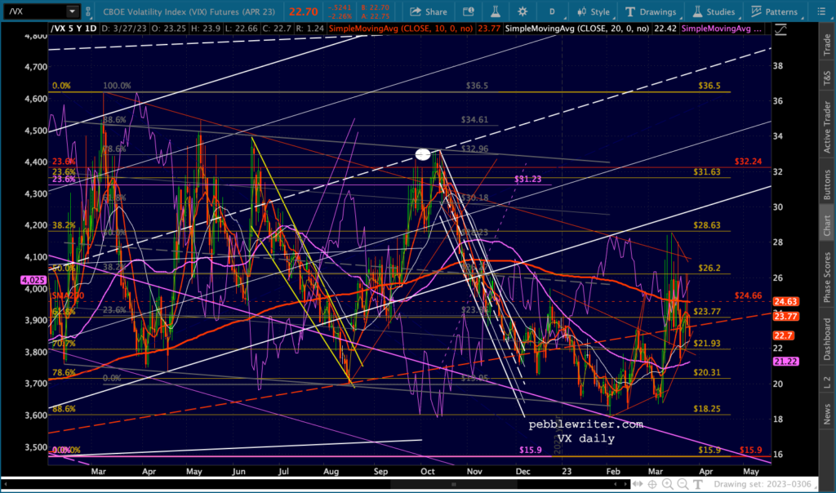
Task: Click the $34.61 gray level label
Action: pos(474,119)
